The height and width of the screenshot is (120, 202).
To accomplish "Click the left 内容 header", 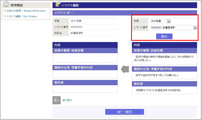I will point(85,45).
